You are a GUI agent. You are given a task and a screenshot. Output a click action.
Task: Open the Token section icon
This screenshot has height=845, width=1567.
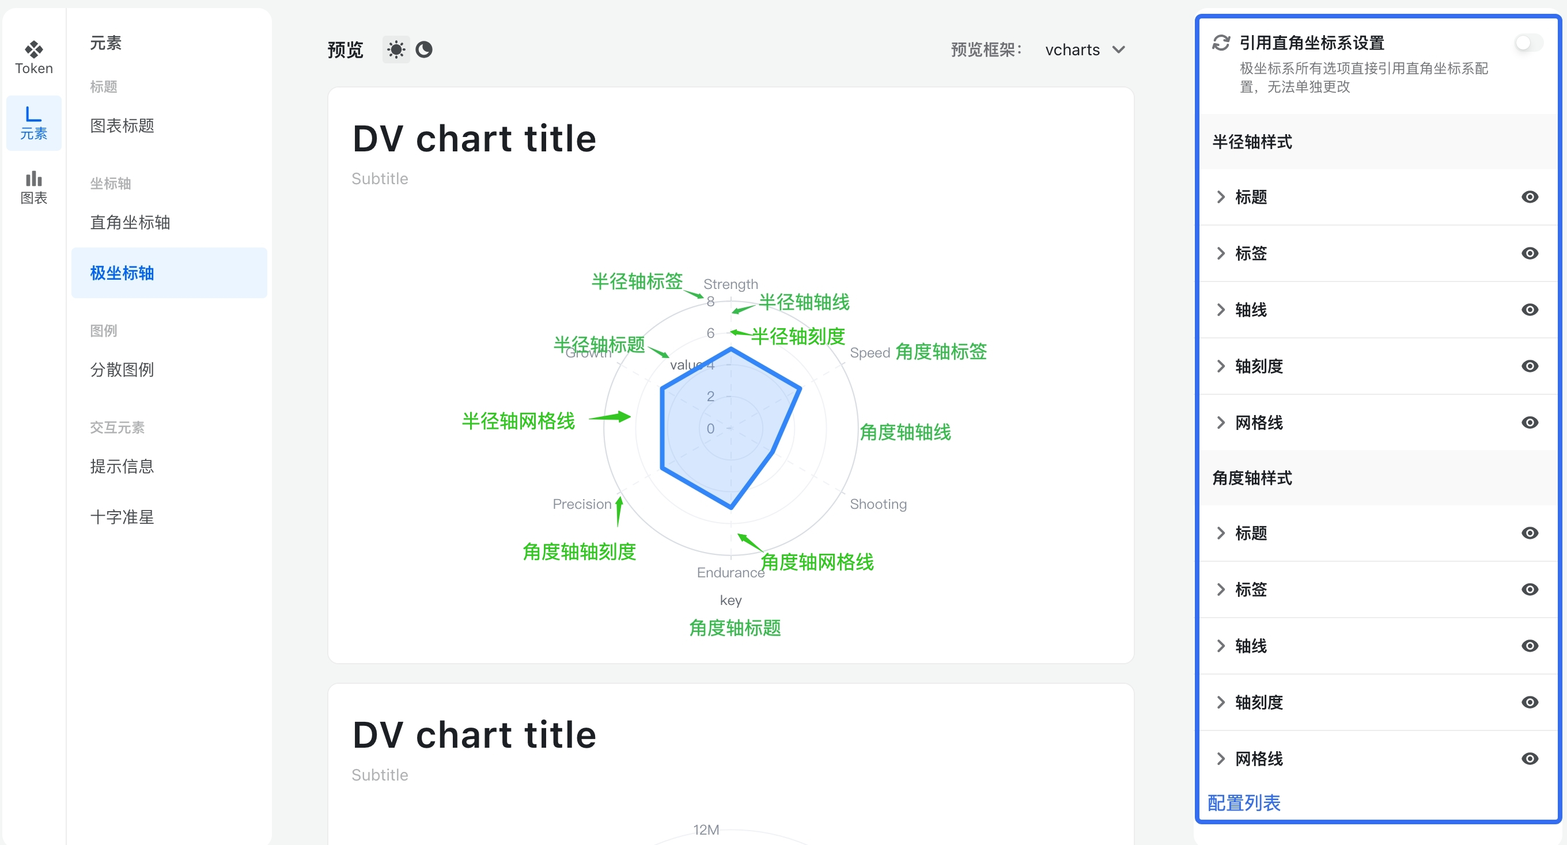pos(34,57)
